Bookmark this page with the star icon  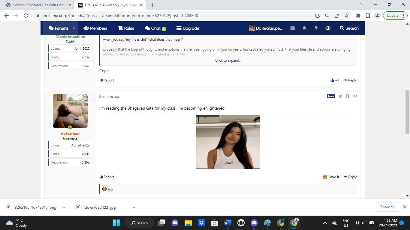pyautogui.click(x=346, y=16)
